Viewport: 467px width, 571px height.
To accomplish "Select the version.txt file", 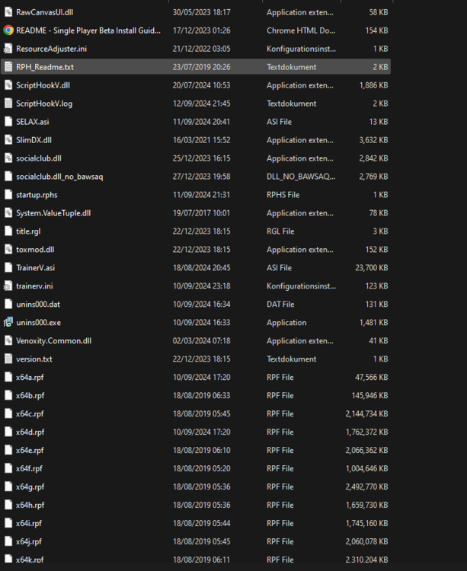I will click(x=34, y=359).
